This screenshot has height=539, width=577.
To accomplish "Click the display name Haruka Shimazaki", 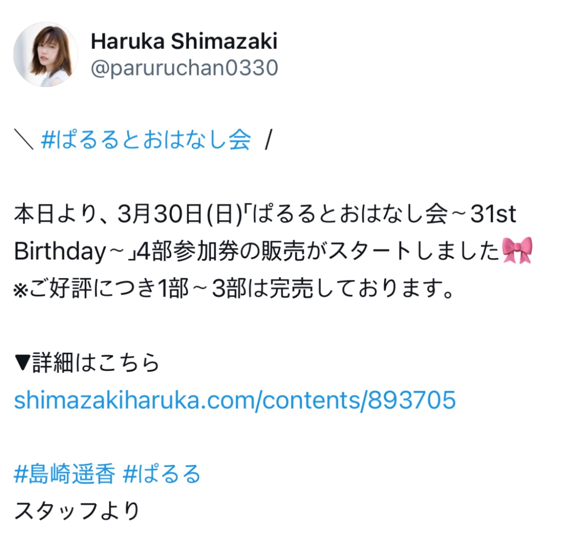I will coord(184,41).
